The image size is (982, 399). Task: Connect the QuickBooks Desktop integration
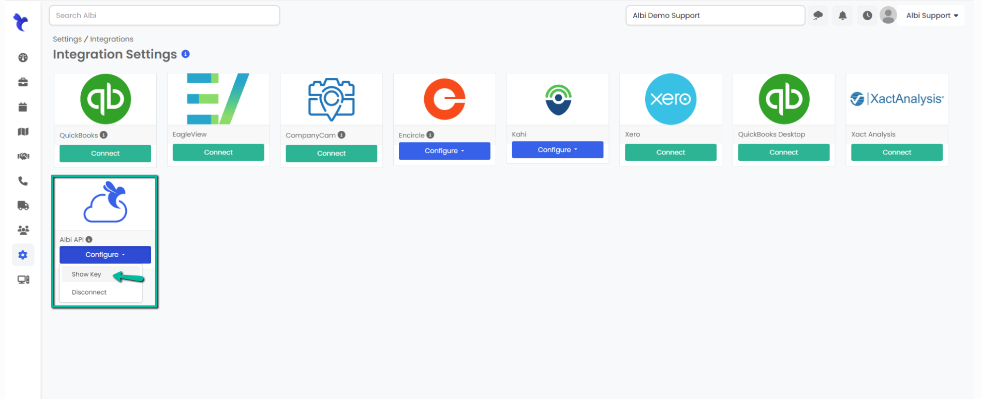[784, 152]
